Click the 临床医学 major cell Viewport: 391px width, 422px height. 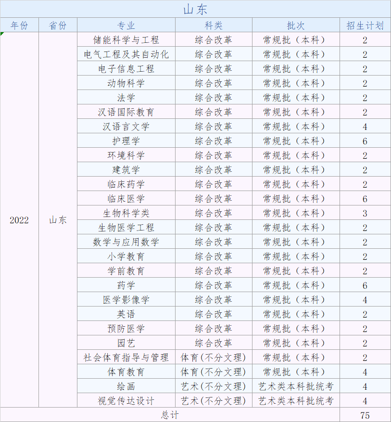point(126,199)
